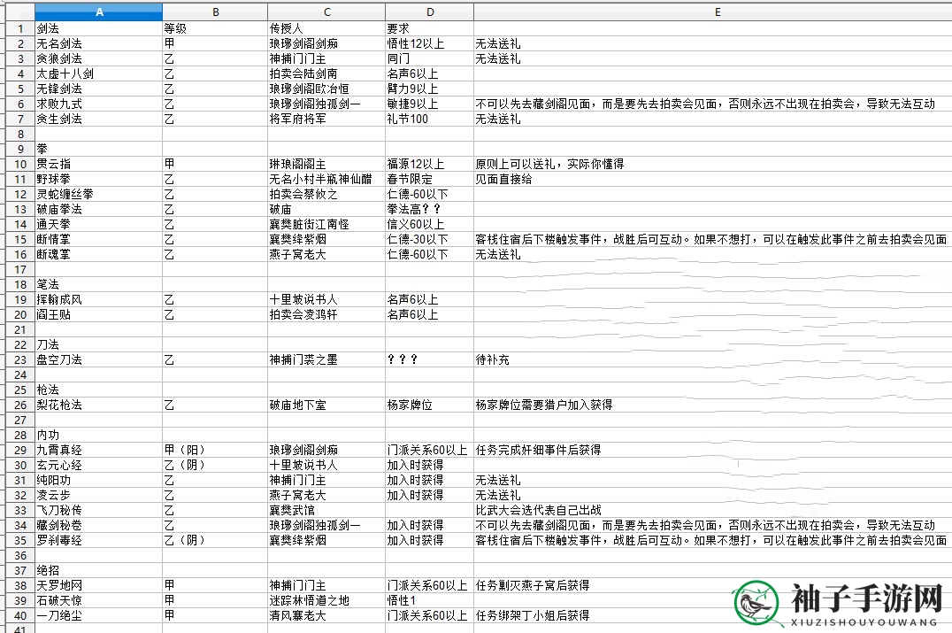Viewport: 952px width, 633px height.
Task: Click the 贯云指 cell
Action: (98, 164)
